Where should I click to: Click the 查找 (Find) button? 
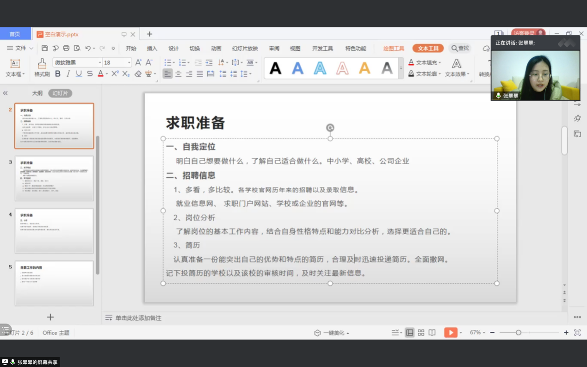click(x=460, y=48)
